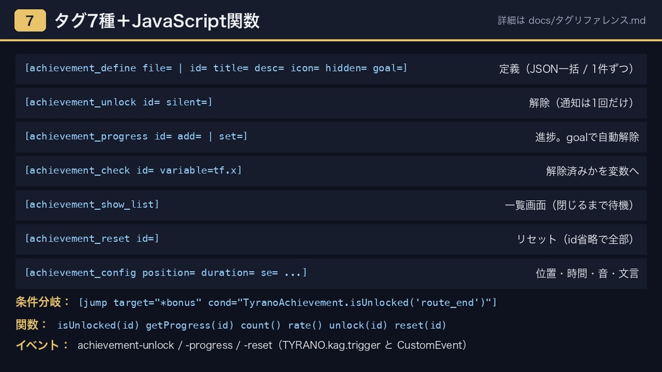This screenshot has height=372, width=662.
Task: Select the [achievement_define file= ...] code line
Action: 216,68
